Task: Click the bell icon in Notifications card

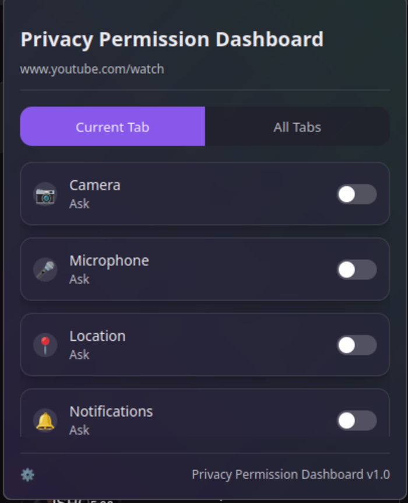Action: (x=45, y=420)
